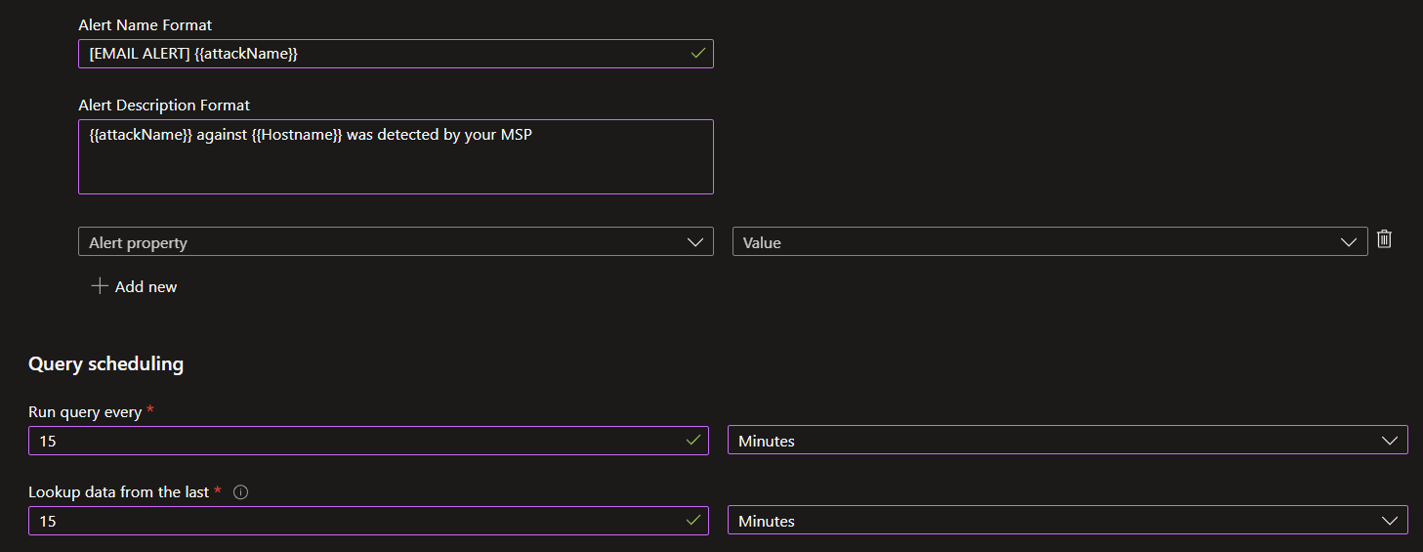Click the plus icon beside Add new
The image size is (1423, 552).
click(x=99, y=286)
